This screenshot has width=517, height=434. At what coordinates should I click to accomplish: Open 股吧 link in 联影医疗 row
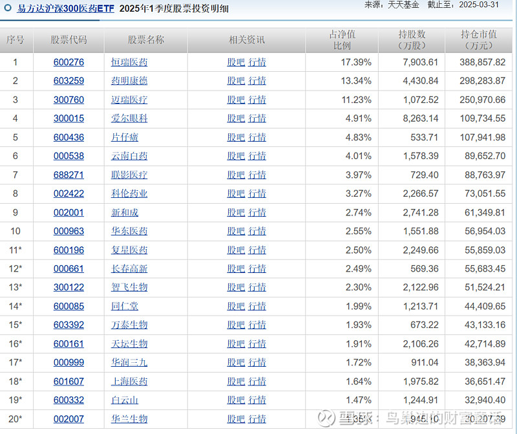(x=236, y=175)
